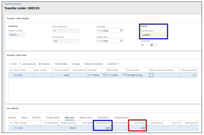Open transfer number 000559 link
Viewport: 204px width, 135px height.
13,35
